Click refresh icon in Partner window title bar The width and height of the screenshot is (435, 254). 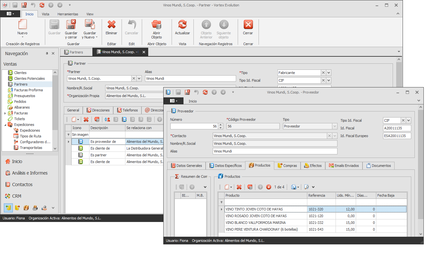tap(42, 5)
